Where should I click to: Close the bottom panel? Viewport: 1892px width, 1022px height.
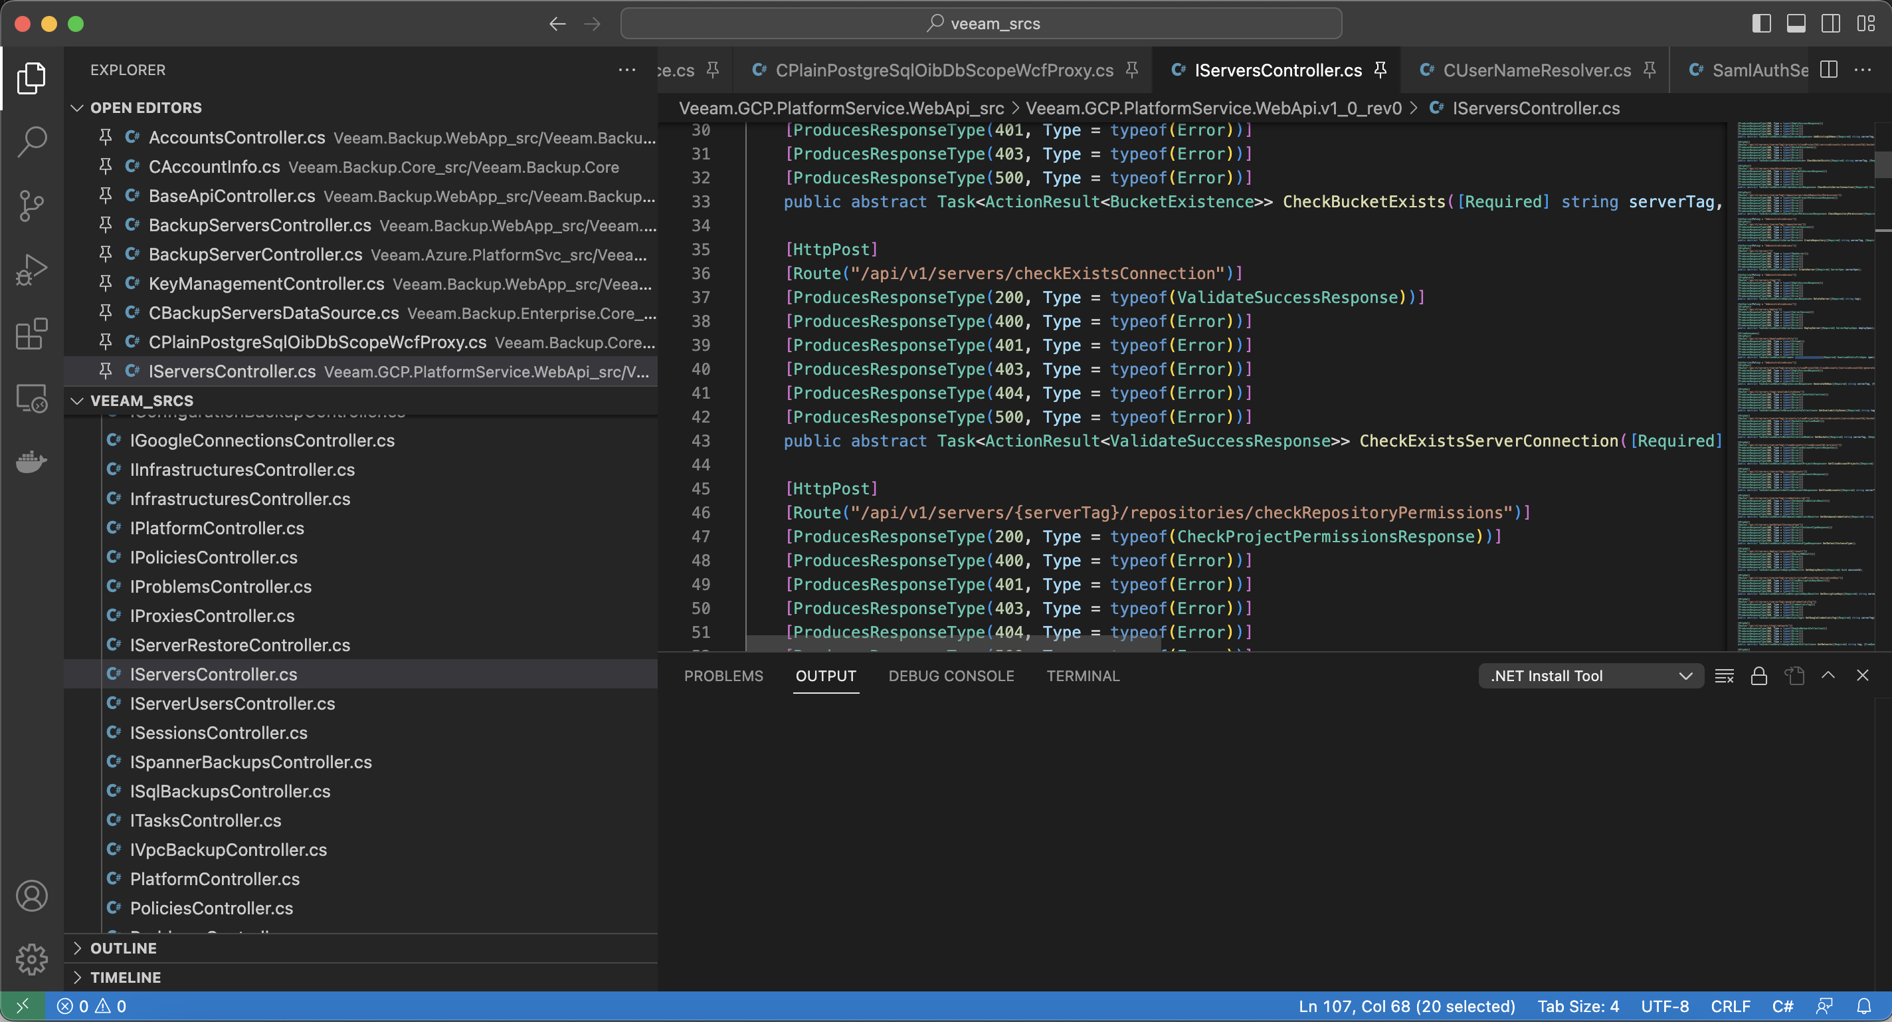point(1863,676)
